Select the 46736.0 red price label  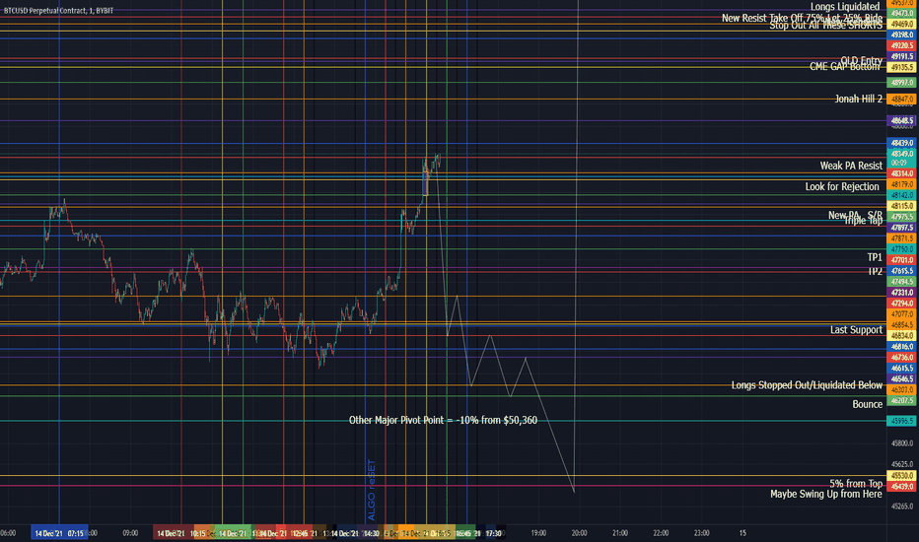coord(901,358)
